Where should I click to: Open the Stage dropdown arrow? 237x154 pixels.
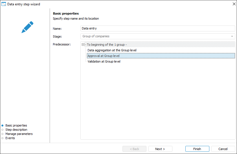coord(232,36)
